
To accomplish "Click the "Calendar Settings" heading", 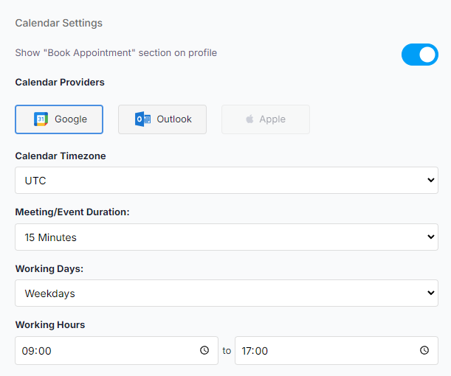I will point(59,23).
